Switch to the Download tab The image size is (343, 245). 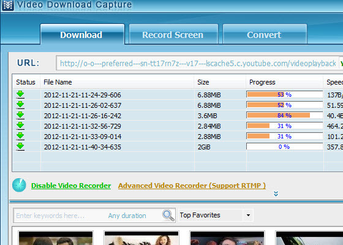click(83, 34)
